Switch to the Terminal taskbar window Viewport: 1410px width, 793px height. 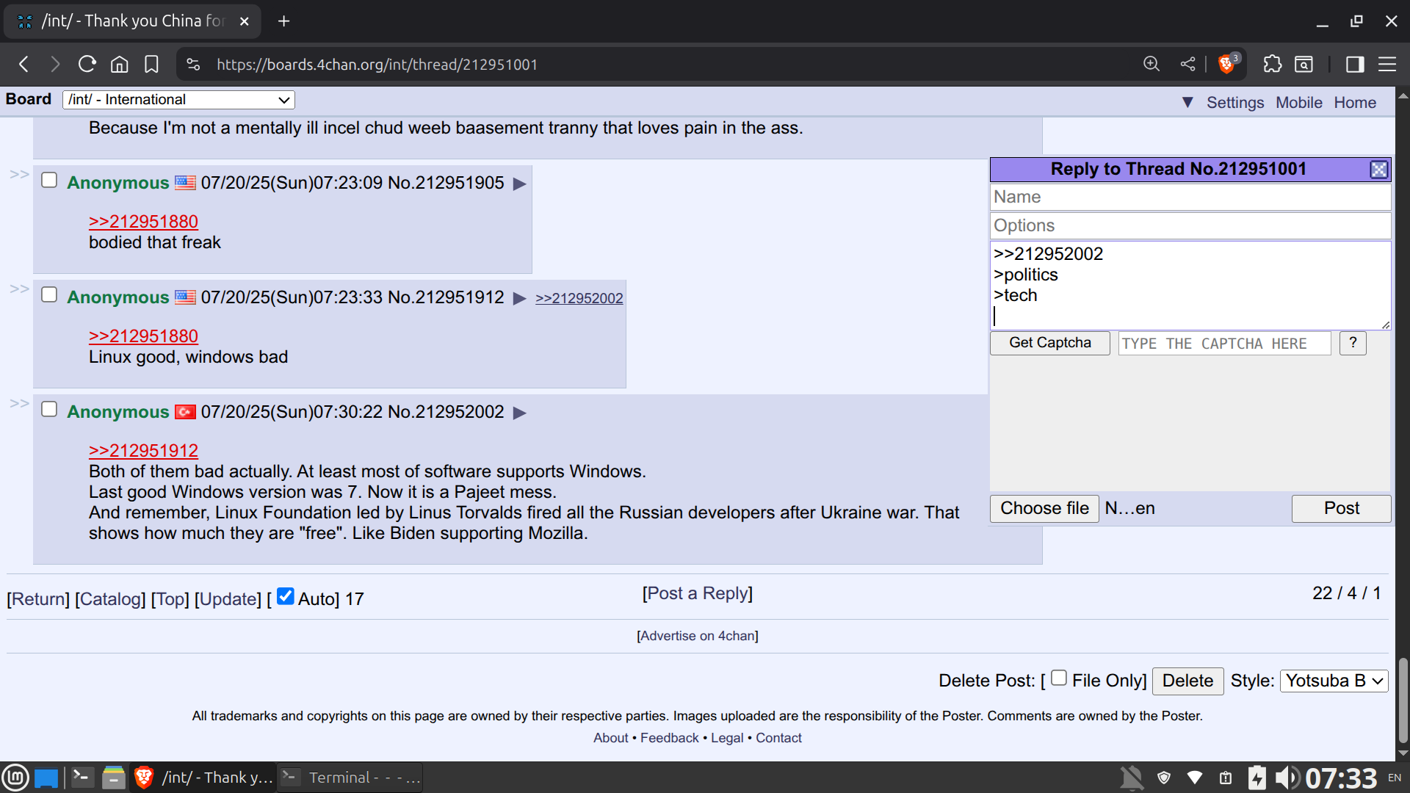tap(350, 778)
